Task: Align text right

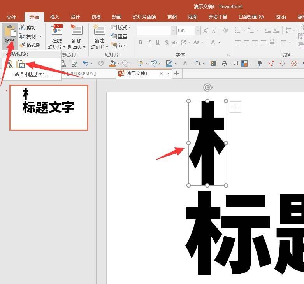Action: point(255,42)
